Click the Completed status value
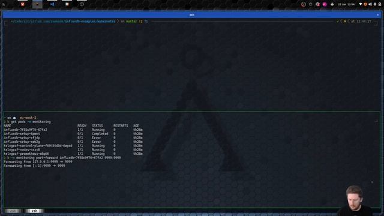The width and height of the screenshot is (384, 216). (x=100, y=134)
